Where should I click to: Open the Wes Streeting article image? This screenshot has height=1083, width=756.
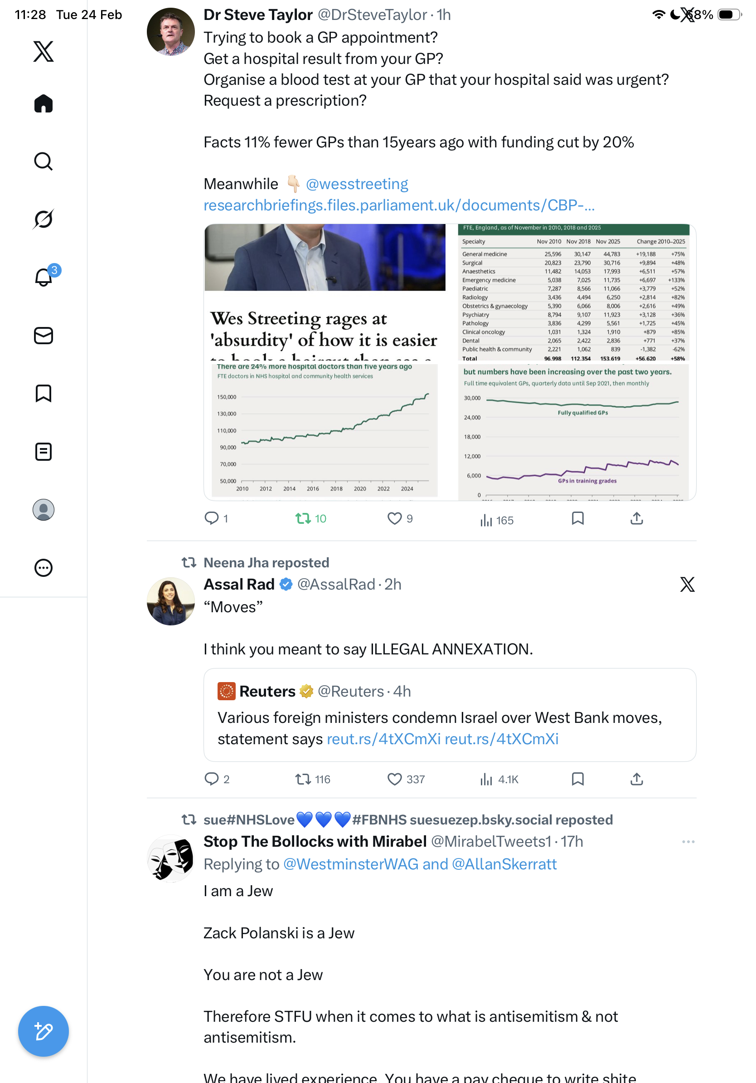(325, 293)
